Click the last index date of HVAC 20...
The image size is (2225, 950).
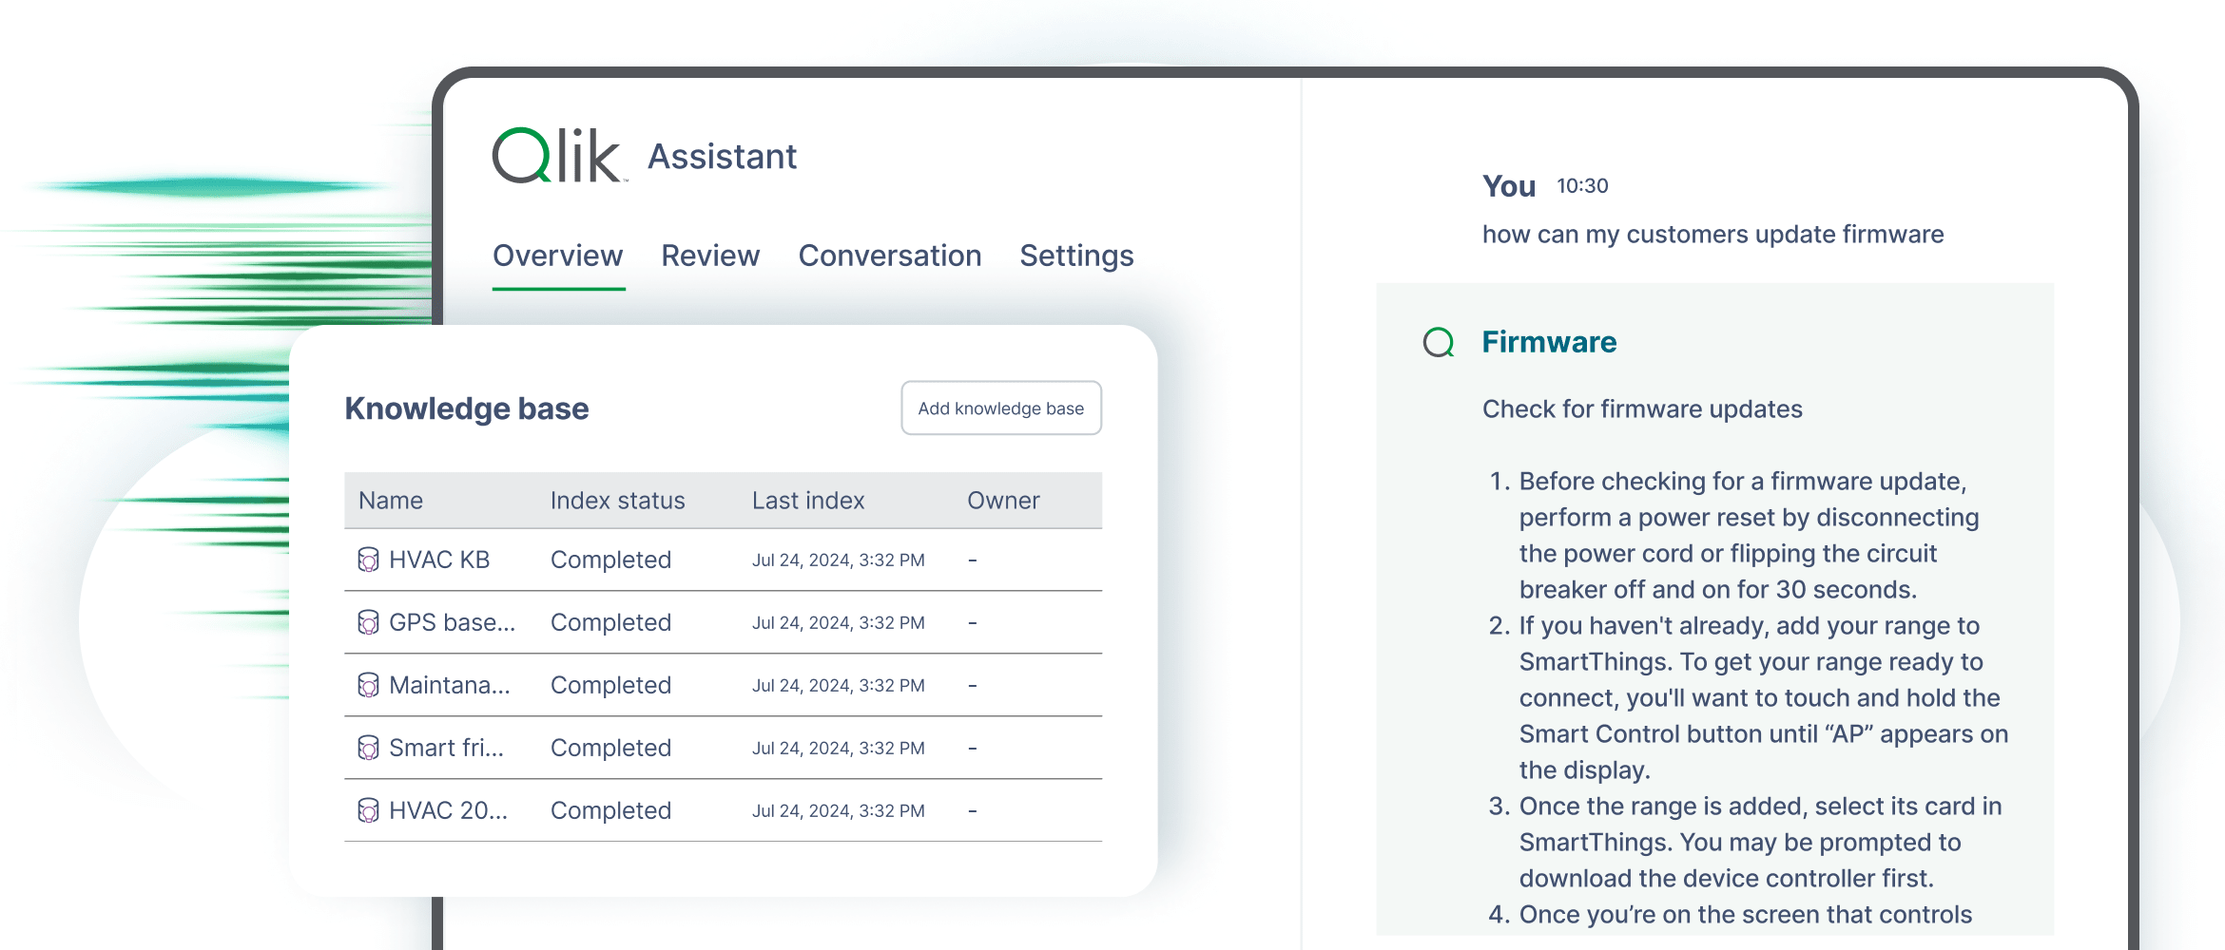(839, 811)
